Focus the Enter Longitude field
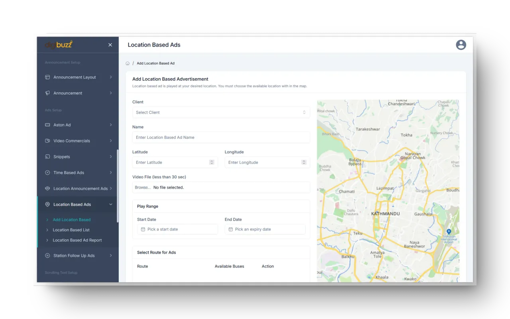Screen dimensions: 510x319 267,162
